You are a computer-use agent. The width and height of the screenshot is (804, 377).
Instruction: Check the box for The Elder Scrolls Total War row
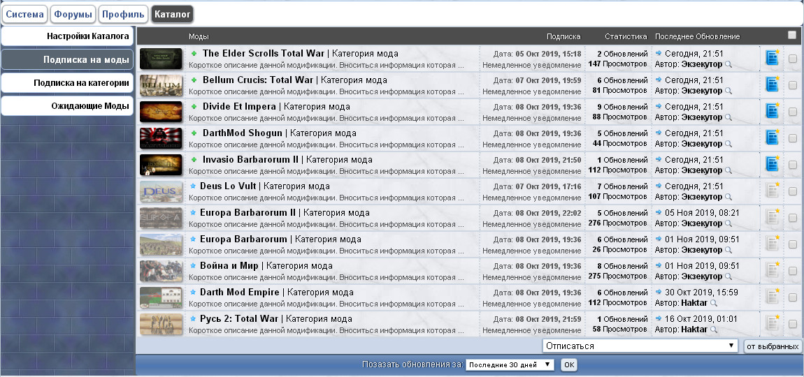(793, 59)
